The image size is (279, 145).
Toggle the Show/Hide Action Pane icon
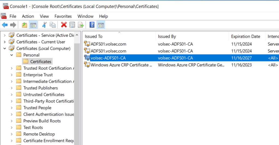point(101,25)
